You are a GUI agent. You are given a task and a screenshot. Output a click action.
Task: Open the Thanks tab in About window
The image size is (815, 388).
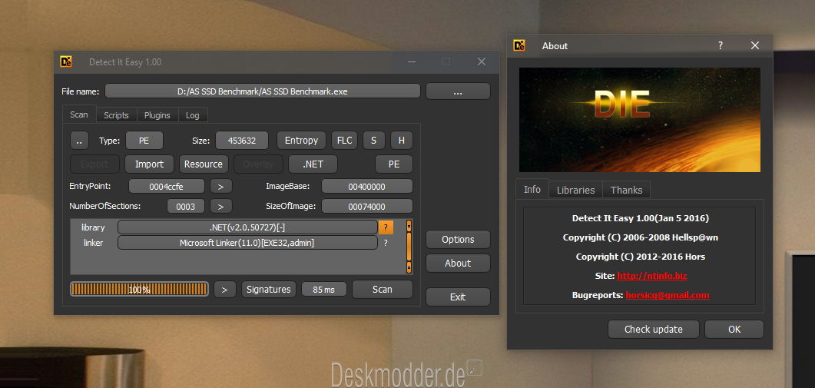point(626,190)
